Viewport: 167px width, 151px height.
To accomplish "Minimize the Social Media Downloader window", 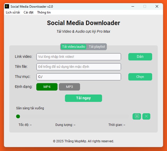I will pos(133,6).
